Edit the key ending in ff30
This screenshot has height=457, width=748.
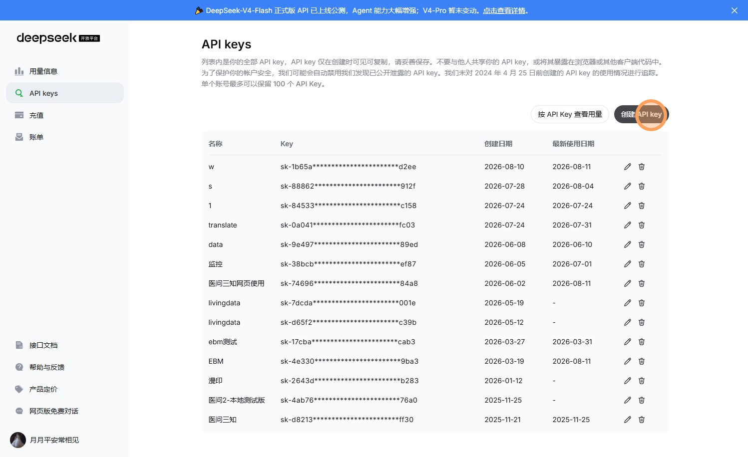click(628, 420)
